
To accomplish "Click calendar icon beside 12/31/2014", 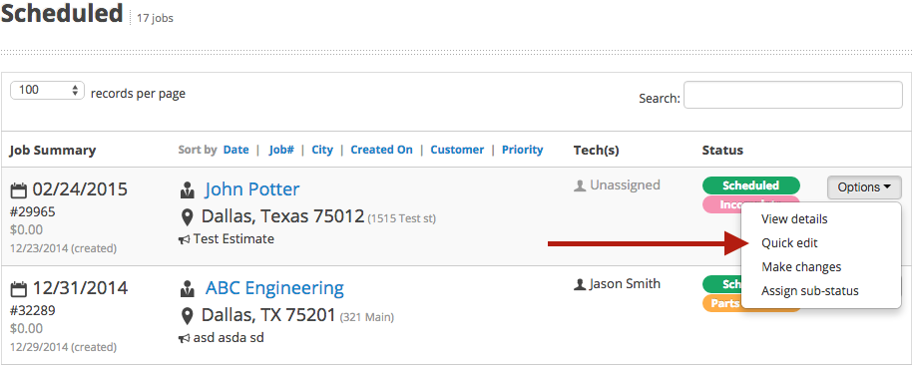I will pyautogui.click(x=19, y=289).
